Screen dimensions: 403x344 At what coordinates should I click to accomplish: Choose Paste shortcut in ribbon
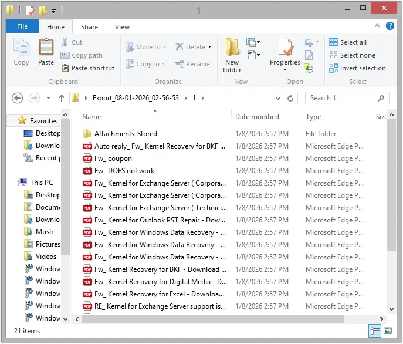coord(87,68)
